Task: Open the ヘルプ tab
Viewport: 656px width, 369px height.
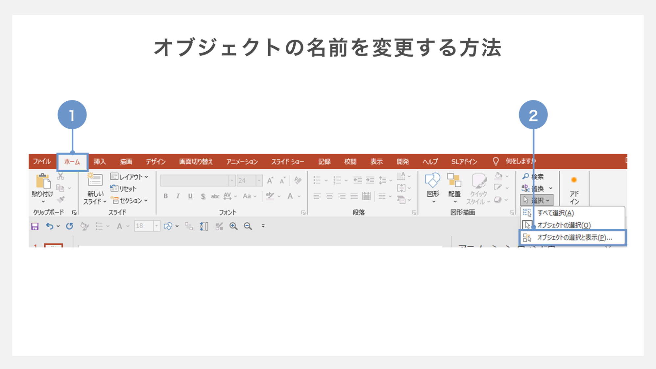Action: click(430, 161)
